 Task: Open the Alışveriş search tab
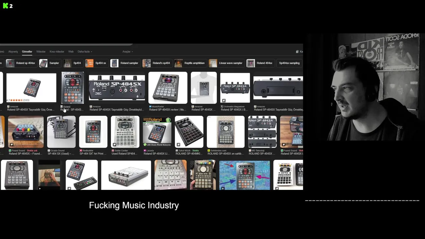[x=13, y=51]
